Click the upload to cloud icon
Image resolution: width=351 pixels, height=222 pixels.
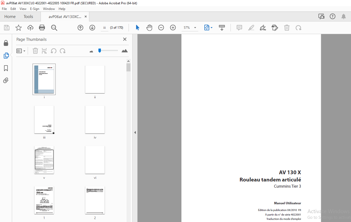(30, 28)
